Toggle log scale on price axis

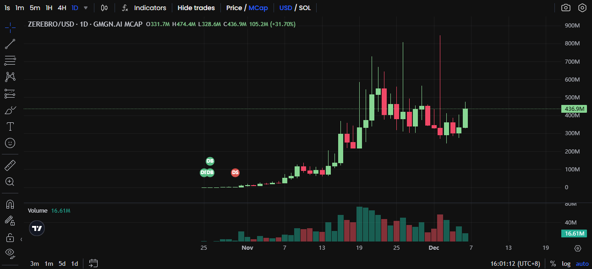(566, 264)
